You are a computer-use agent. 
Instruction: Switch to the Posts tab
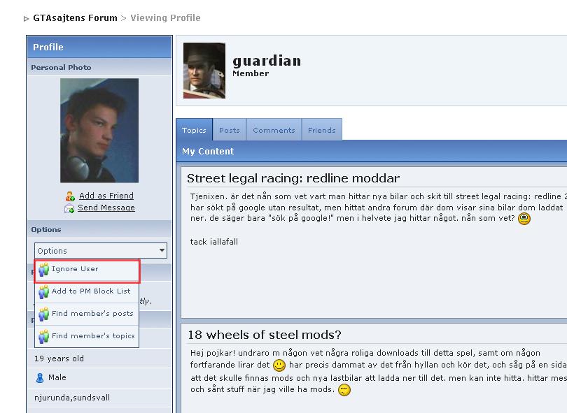point(230,130)
